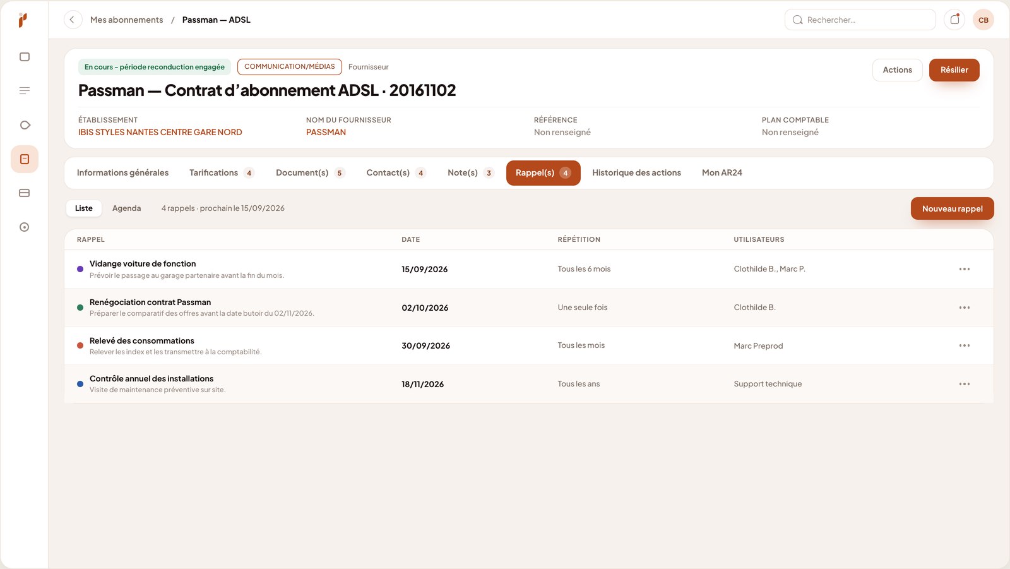Click the COMMUNICATION/MÉDIAS category badge

tap(290, 66)
